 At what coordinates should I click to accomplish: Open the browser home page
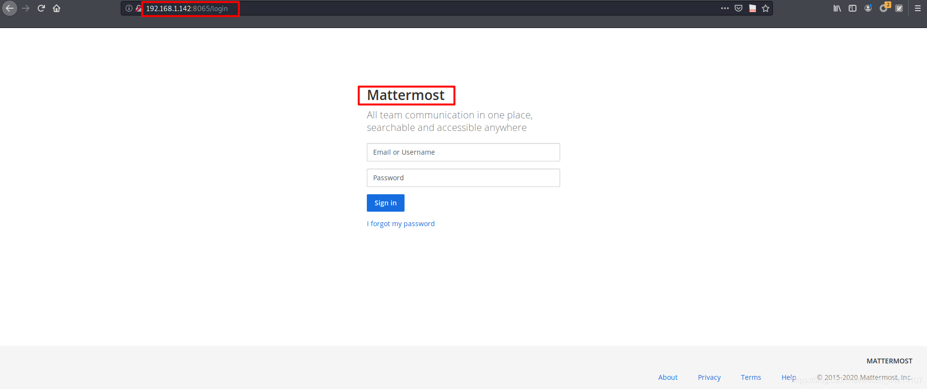point(57,8)
